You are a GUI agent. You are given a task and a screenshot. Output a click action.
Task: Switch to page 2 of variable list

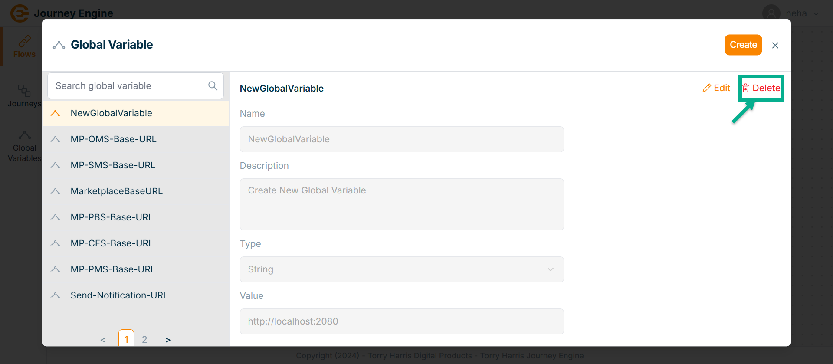click(144, 340)
